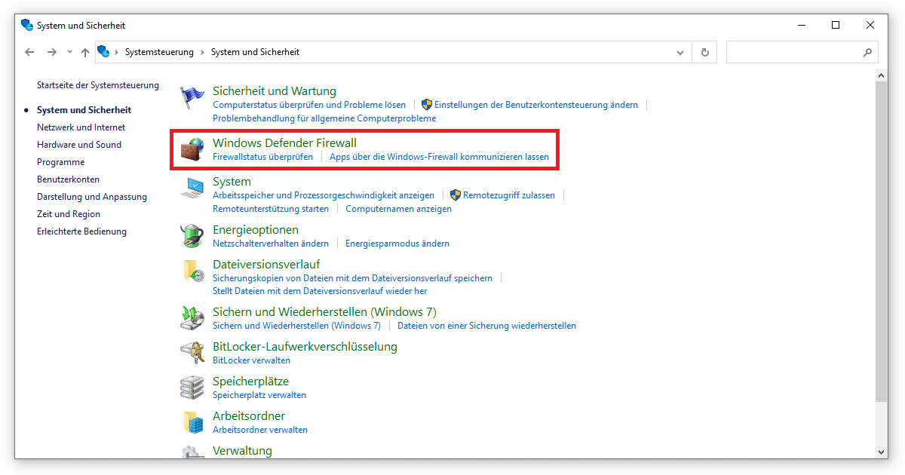Open Energieoptionen via its gauge icon
The height and width of the screenshot is (475, 905).
tap(193, 236)
